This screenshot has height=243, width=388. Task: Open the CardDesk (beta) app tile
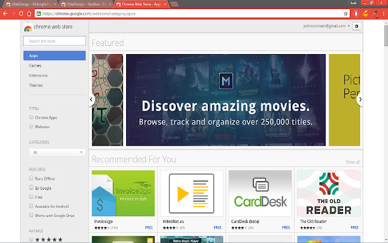click(259, 199)
